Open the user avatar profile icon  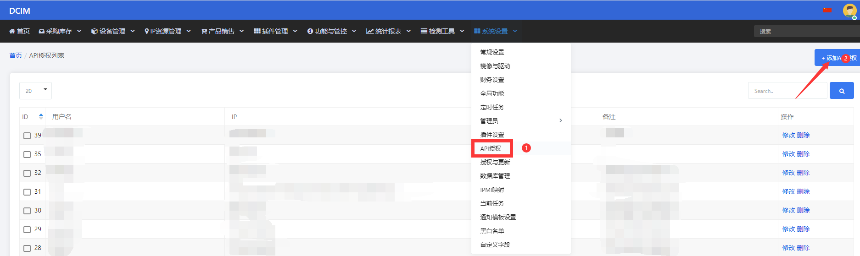tap(849, 11)
